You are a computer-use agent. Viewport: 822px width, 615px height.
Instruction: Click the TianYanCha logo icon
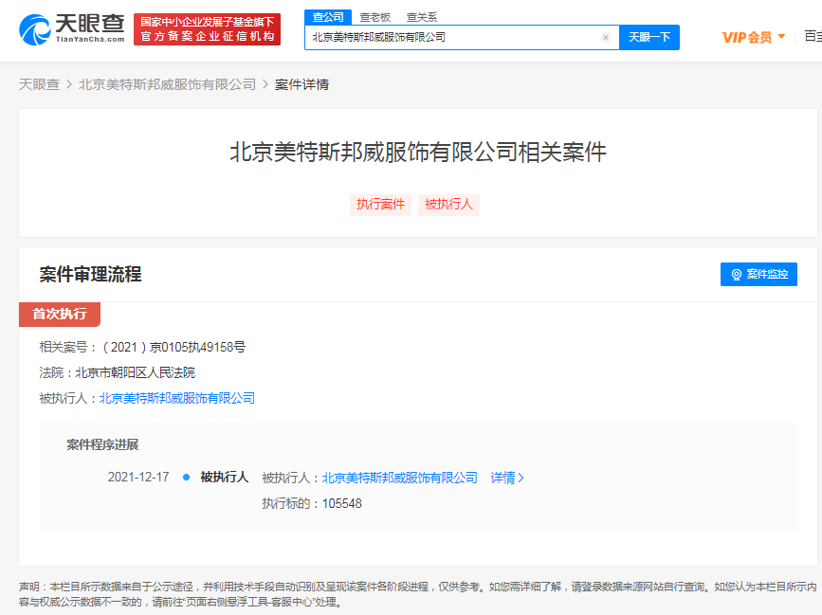(34, 30)
